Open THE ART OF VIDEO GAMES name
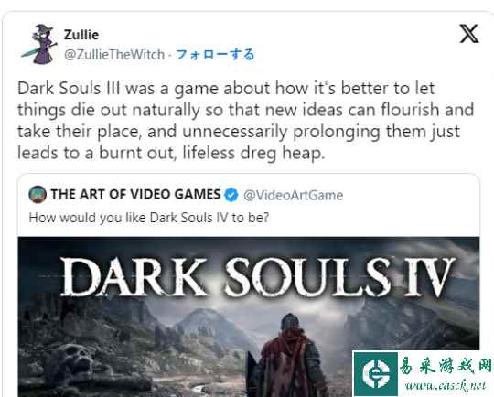 click(x=135, y=194)
